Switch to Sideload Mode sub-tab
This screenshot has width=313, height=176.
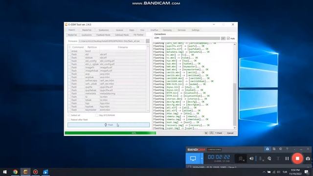click(122, 35)
